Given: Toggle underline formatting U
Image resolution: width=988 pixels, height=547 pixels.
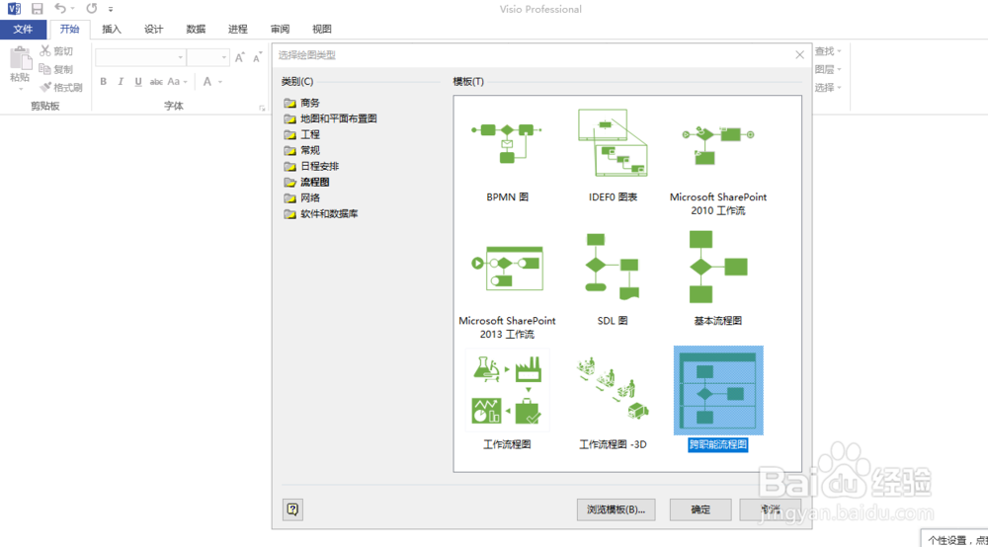Looking at the screenshot, I should tap(138, 81).
